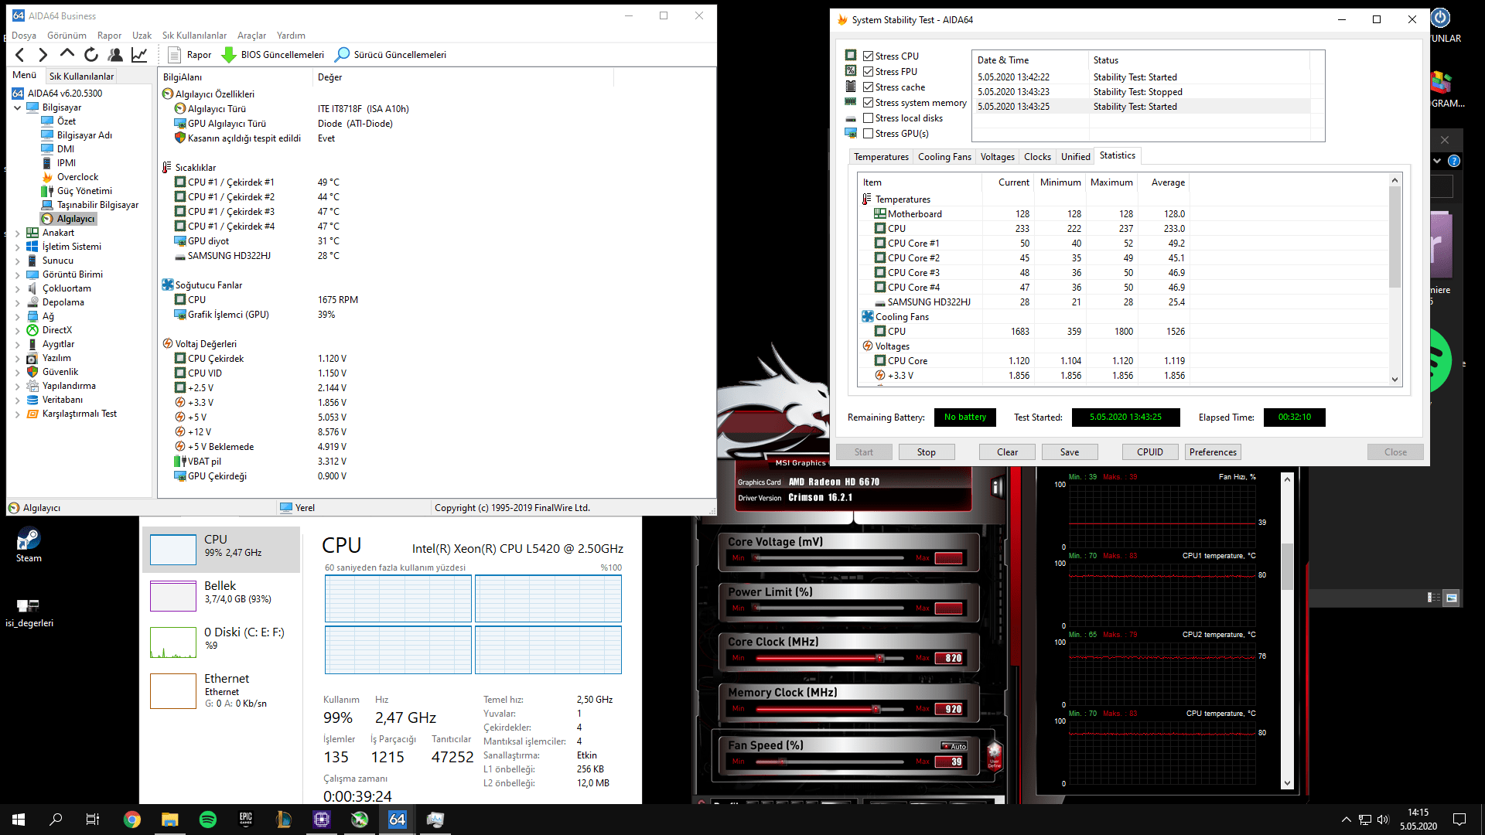
Task: Uncheck the Stress CPU checkbox
Action: (869, 56)
